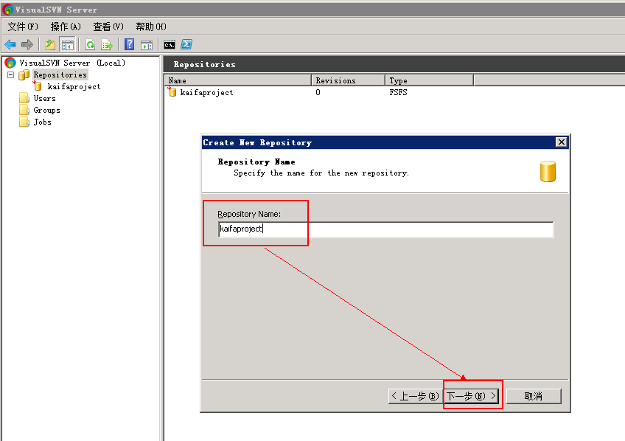Screen dimensions: 625x441
Task: Click the Repositories pane header title
Action: (204, 64)
